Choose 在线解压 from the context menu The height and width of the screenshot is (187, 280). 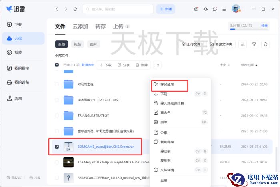(x=180, y=84)
